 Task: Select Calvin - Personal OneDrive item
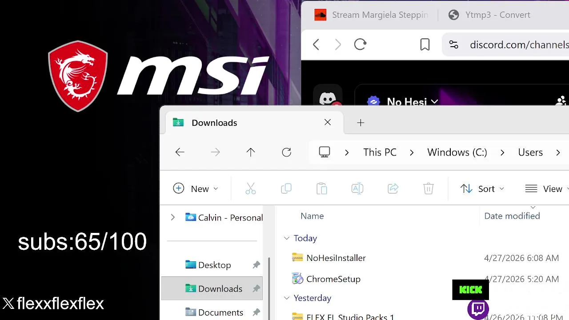224,217
